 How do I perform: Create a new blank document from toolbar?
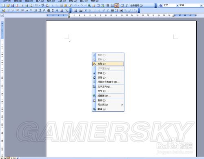coord(4,6)
